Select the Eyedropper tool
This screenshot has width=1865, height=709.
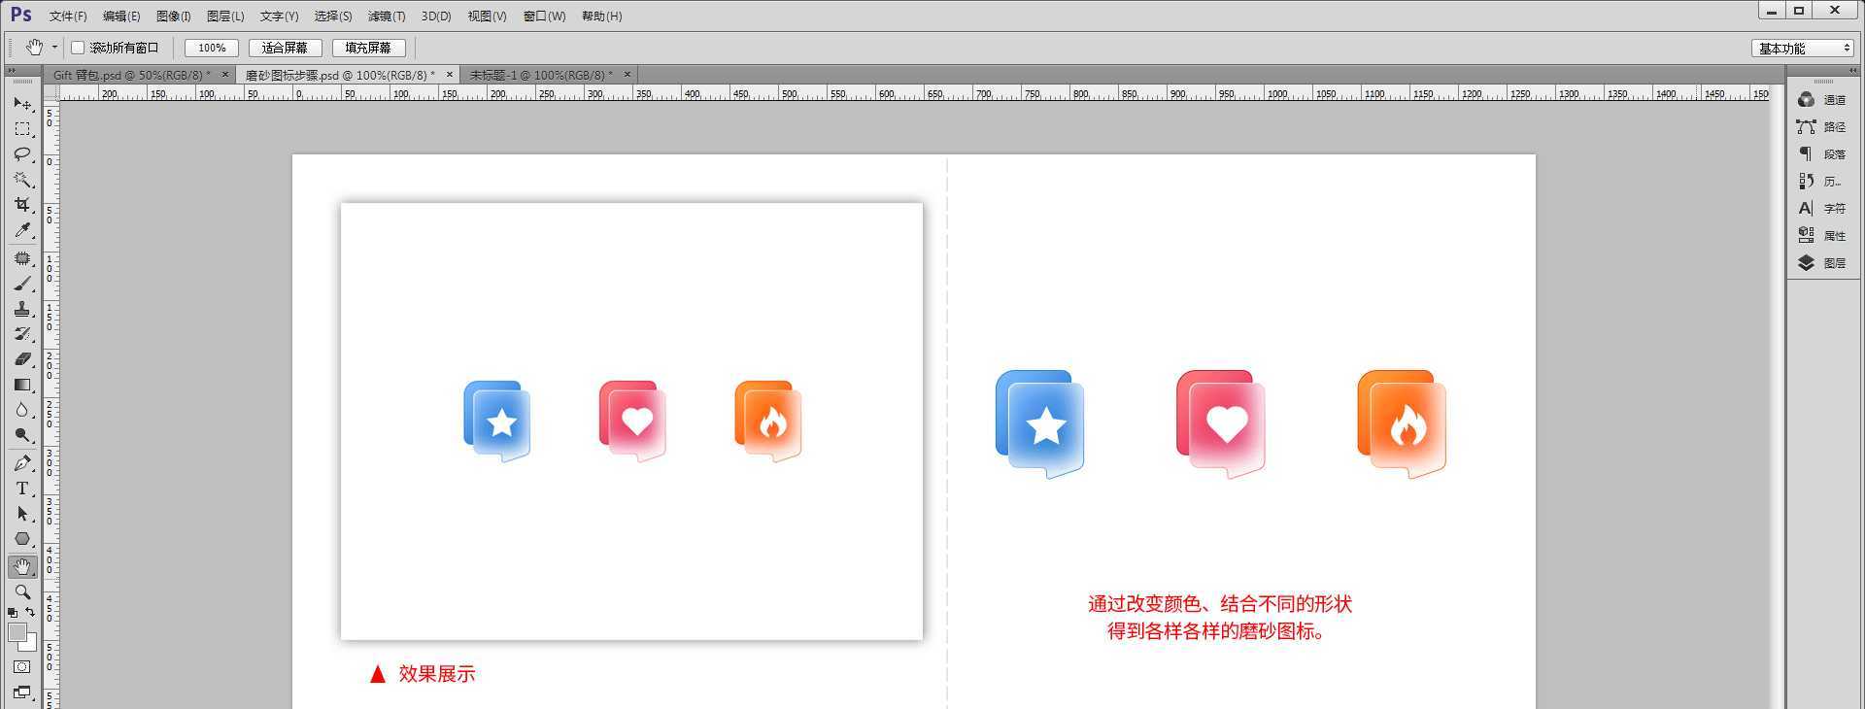click(22, 230)
